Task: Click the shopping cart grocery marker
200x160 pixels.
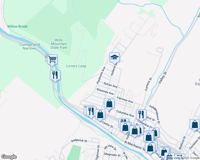Action: click(52, 60)
